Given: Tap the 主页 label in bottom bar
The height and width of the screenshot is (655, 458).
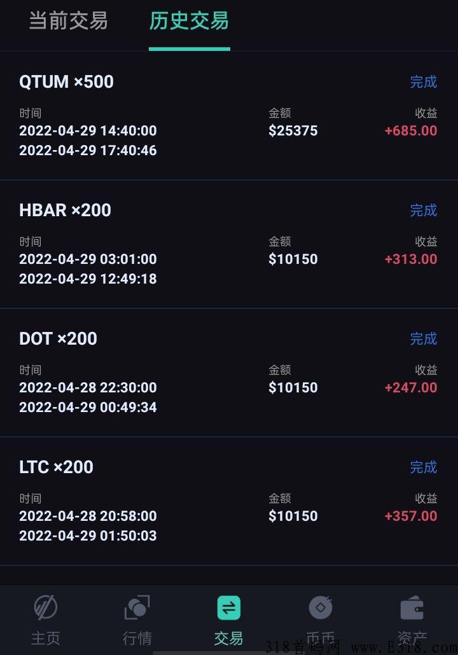Looking at the screenshot, I should [46, 638].
